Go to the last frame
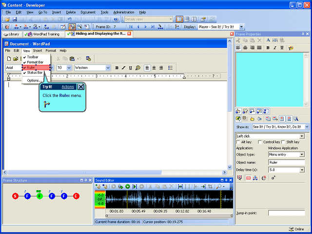Screen dimensions: 312x234 pyautogui.click(x=153, y=27)
